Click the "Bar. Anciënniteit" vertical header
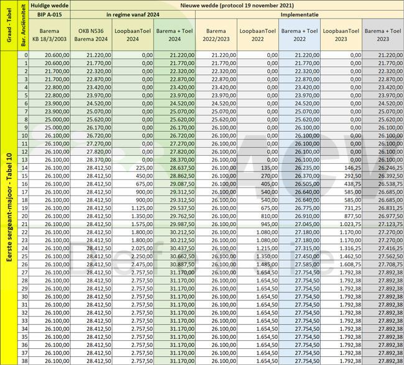Viewport: 404px width, 365px height. click(23, 25)
